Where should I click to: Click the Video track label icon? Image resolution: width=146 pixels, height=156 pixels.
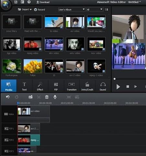pyautogui.click(x=6, y=114)
